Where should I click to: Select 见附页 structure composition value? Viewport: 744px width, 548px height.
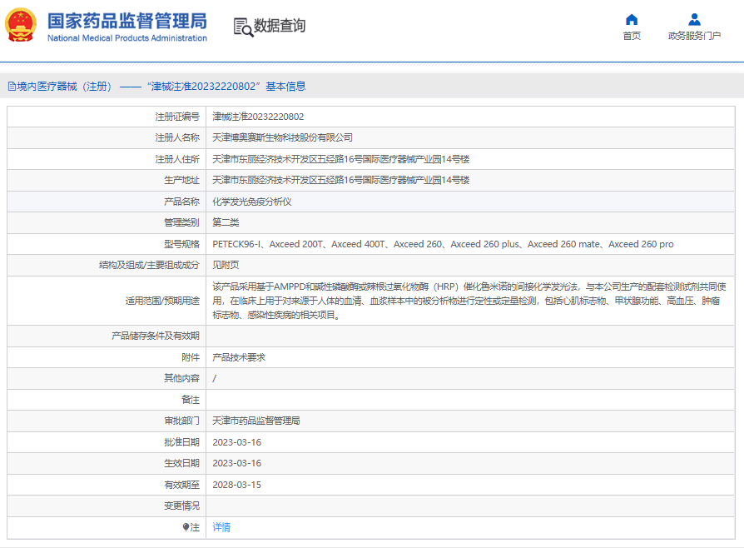(226, 265)
